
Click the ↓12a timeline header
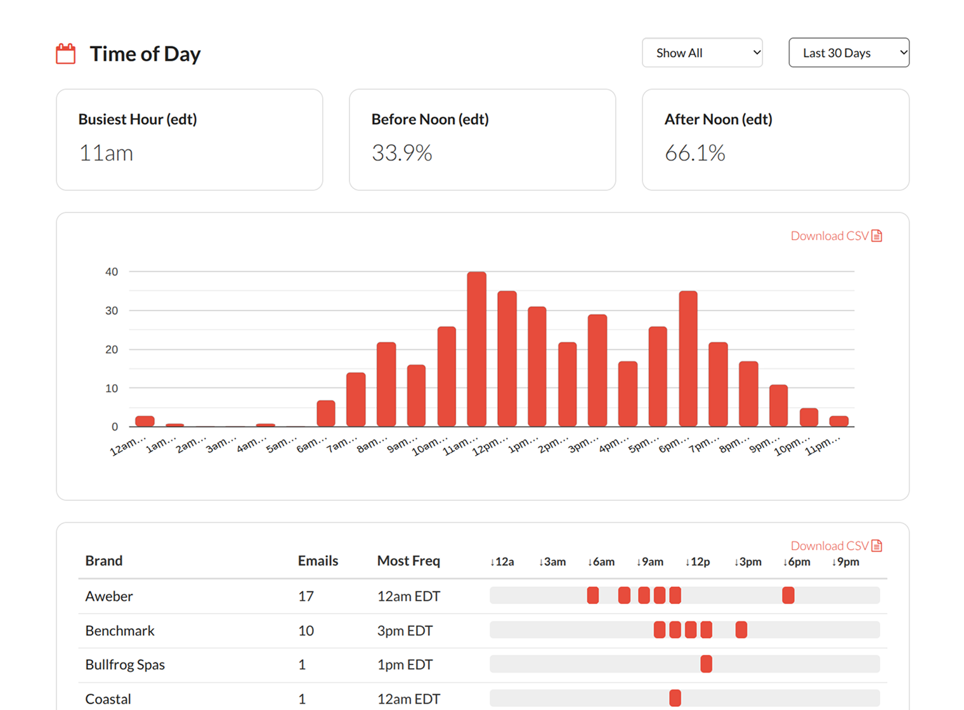[x=502, y=562]
